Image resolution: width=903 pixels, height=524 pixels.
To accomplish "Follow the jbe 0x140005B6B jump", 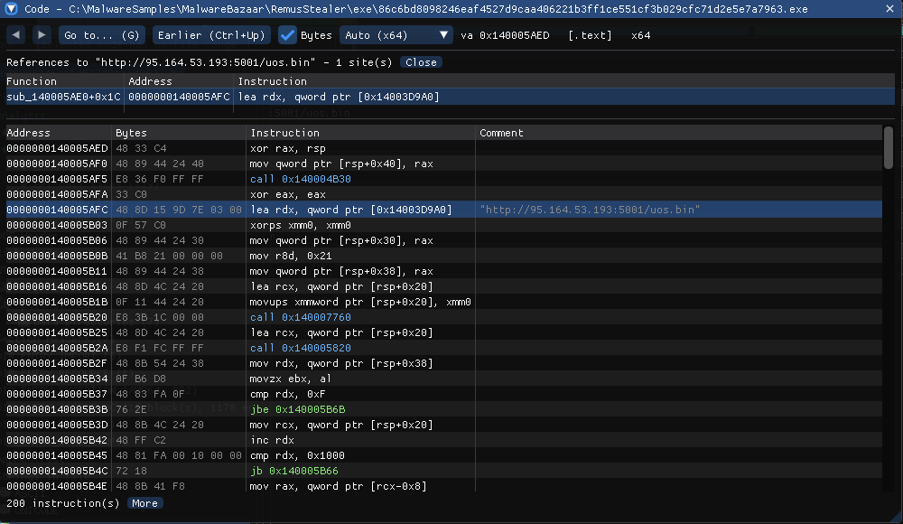I will (x=297, y=409).
